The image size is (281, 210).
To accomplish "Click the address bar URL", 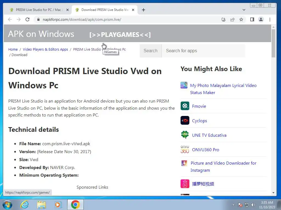I will point(82,19).
